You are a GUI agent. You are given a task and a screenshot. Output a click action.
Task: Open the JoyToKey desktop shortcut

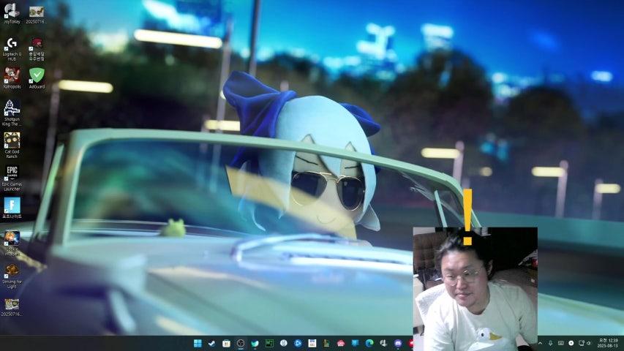(12, 14)
